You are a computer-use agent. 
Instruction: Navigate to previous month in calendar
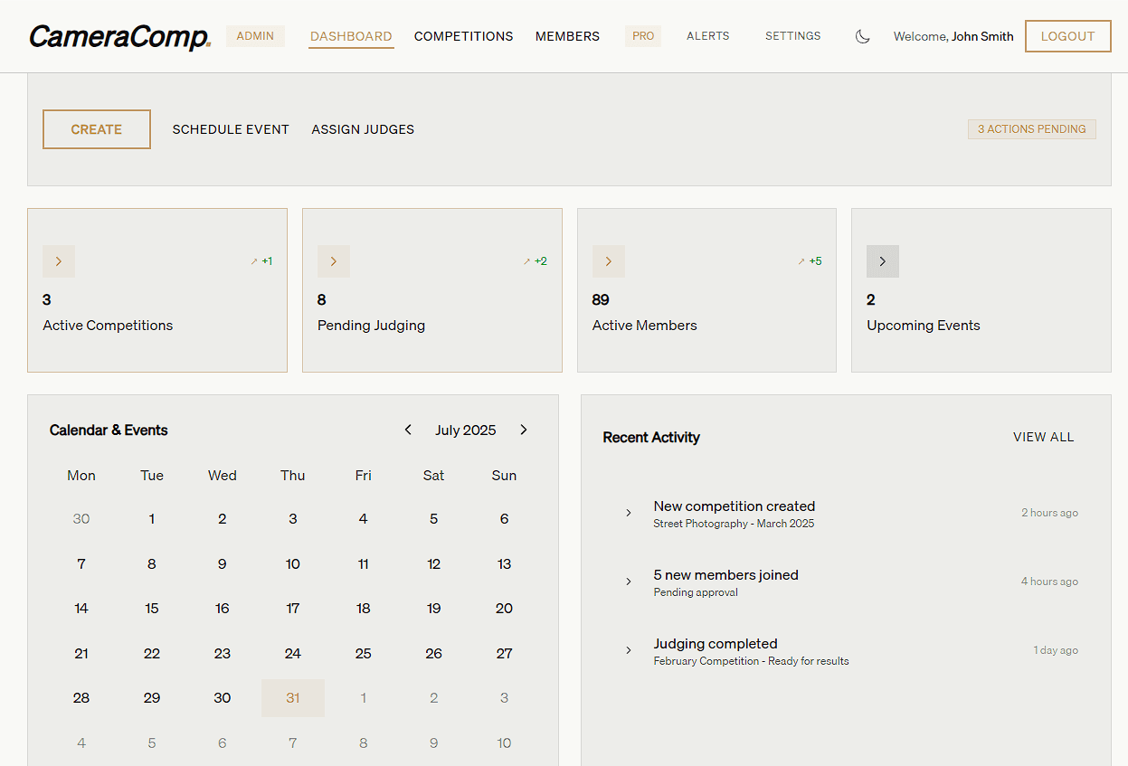pyautogui.click(x=408, y=430)
